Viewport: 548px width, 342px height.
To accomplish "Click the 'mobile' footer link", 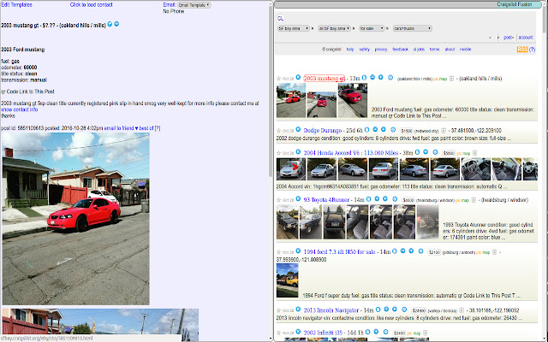I will [x=465, y=50].
